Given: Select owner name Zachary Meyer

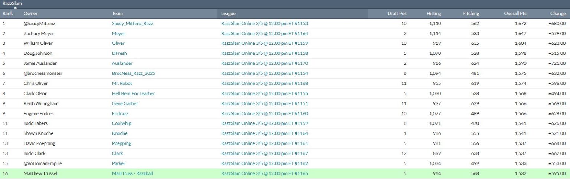Looking at the screenshot, I should pyautogui.click(x=39, y=33).
